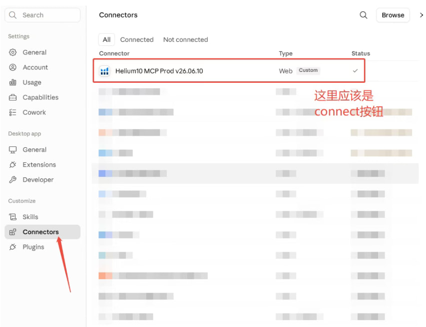Click the Skills scroll icon

(x=13, y=217)
